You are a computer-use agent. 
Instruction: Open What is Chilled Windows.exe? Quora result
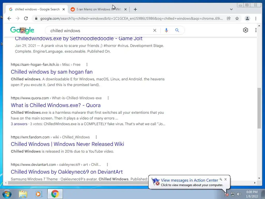tap(56, 105)
